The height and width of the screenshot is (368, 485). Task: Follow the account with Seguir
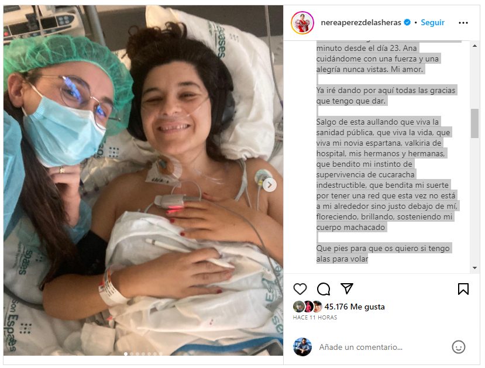click(432, 23)
